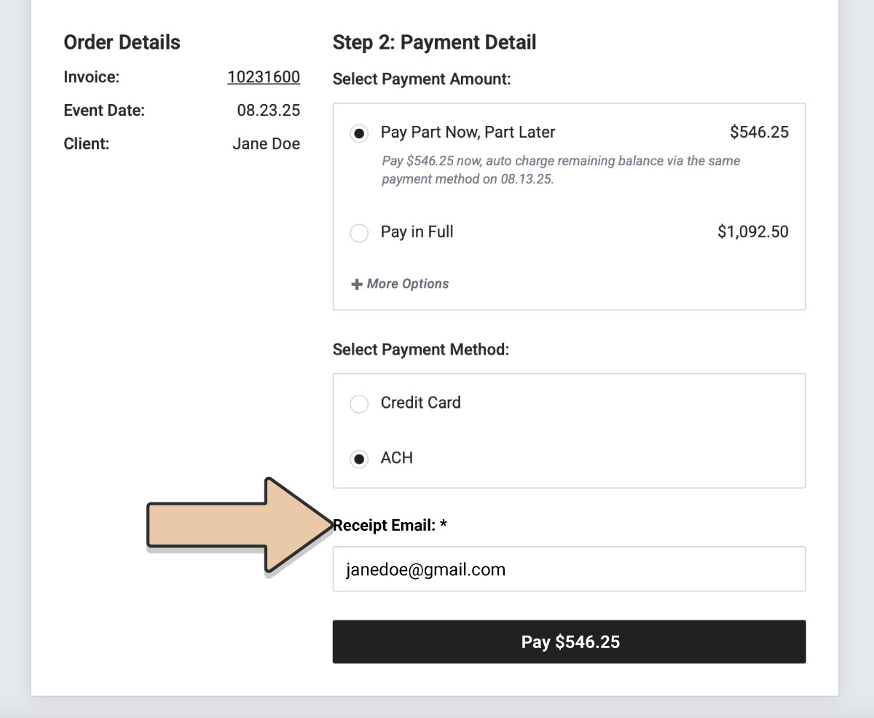Click the auto charge description note
The image size is (874, 718).
[x=561, y=170]
